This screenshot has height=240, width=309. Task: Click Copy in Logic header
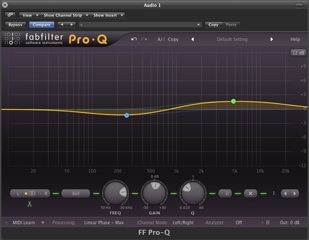click(213, 24)
